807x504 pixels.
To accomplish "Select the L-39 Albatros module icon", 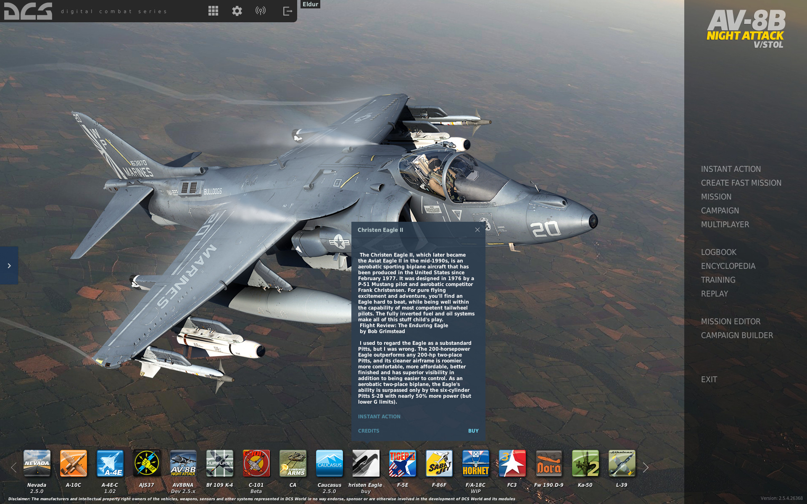I will pyautogui.click(x=622, y=463).
